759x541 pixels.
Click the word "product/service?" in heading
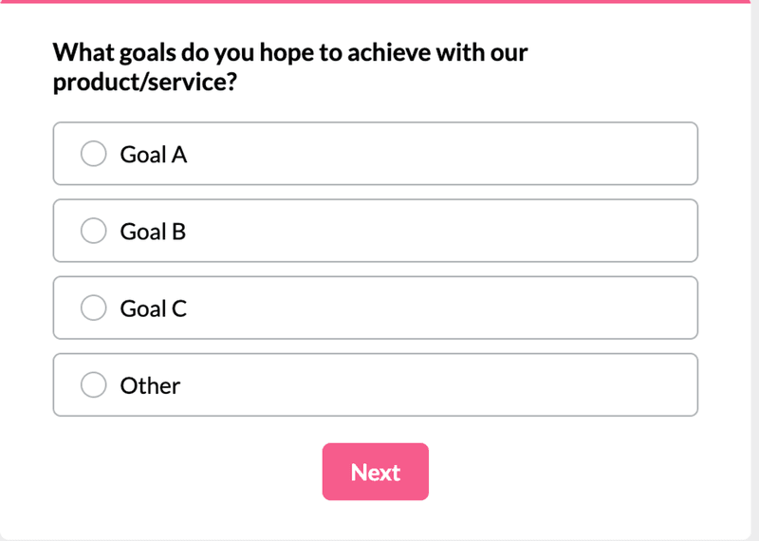144,83
